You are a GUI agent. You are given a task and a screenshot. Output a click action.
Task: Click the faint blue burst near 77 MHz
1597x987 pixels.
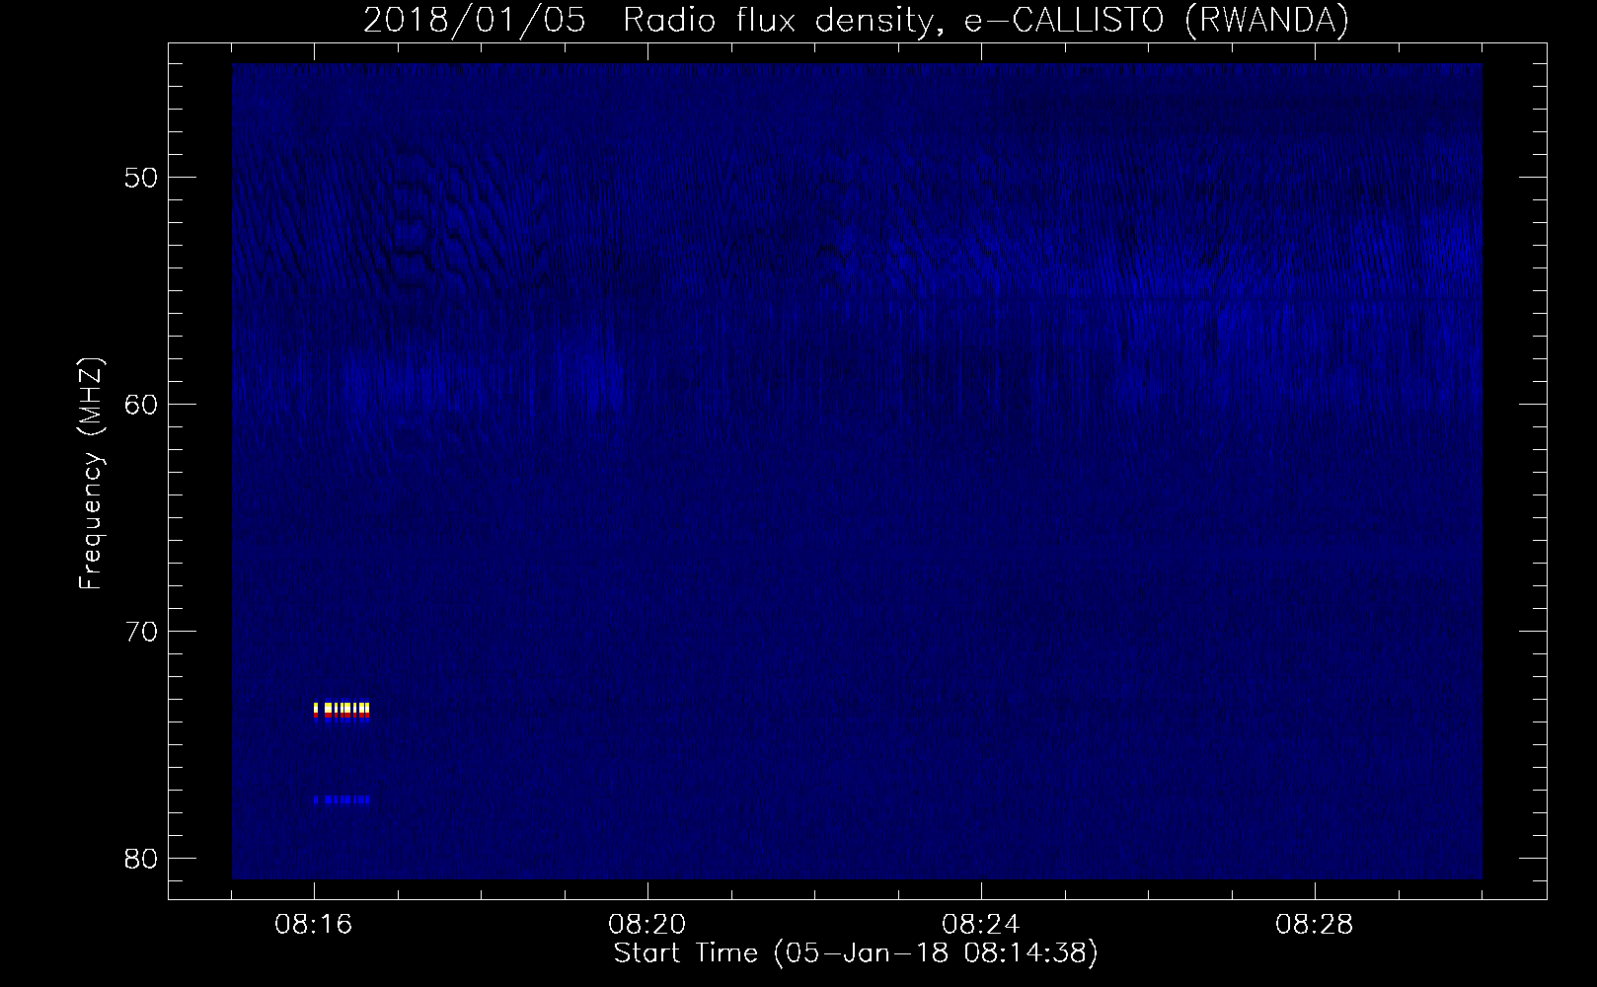(342, 799)
